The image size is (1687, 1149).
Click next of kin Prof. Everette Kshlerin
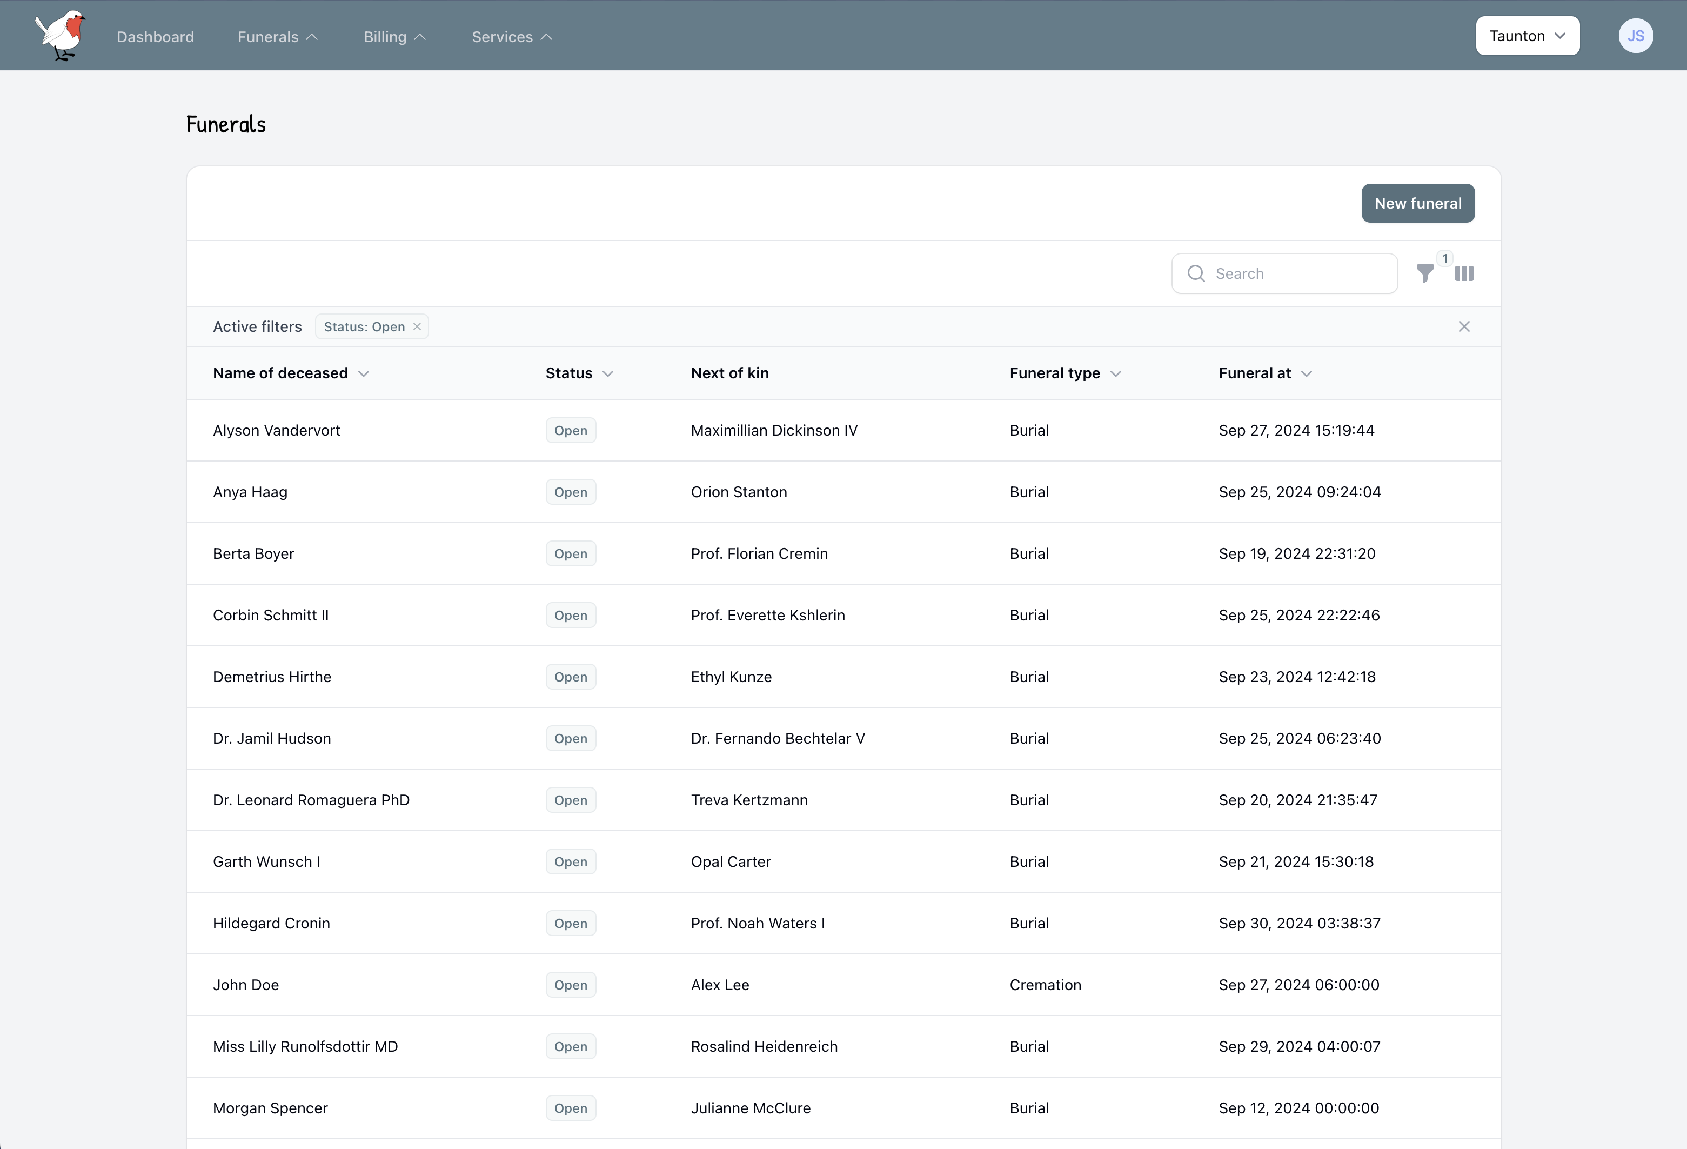point(767,616)
